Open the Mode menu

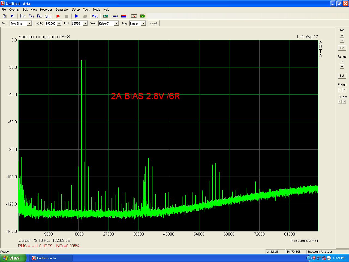tap(97, 10)
